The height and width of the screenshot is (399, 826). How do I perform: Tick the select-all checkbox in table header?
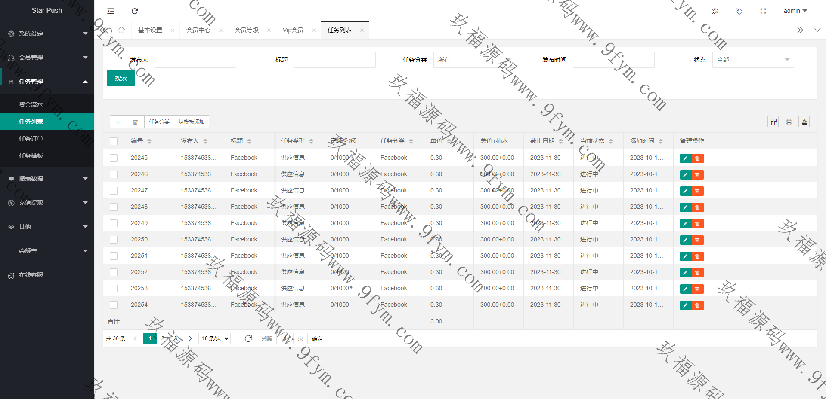(114, 141)
